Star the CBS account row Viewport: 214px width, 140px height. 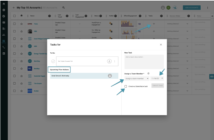(21, 31)
